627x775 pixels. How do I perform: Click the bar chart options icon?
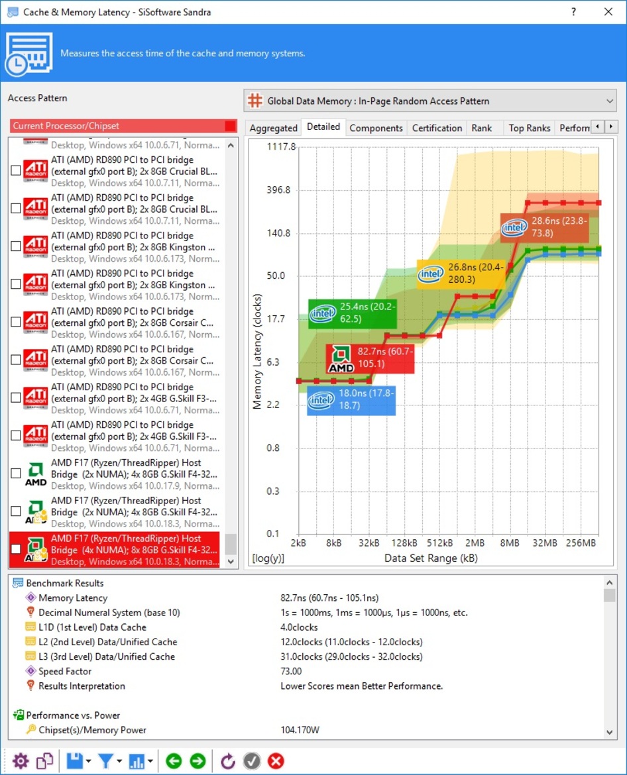coord(137,761)
